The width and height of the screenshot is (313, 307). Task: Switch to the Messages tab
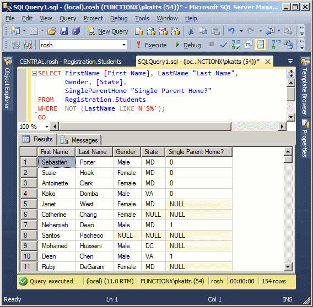pos(80,140)
